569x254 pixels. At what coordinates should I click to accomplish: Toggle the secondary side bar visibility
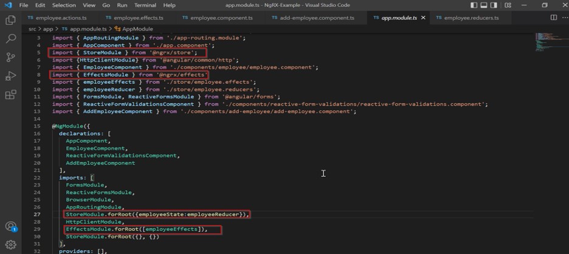click(492, 5)
